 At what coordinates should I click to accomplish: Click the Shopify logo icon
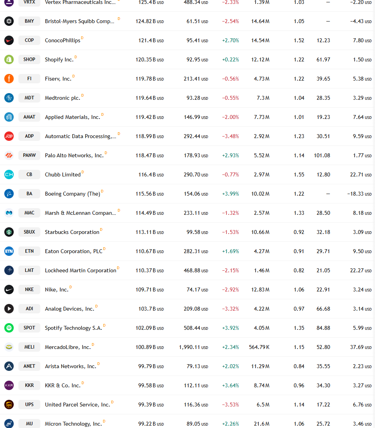(x=9, y=59)
